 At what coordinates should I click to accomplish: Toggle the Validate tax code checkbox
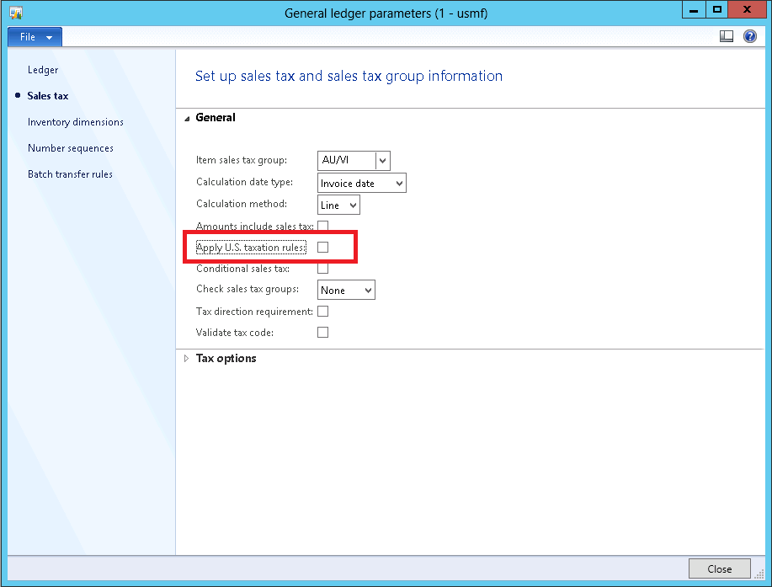[x=322, y=332]
